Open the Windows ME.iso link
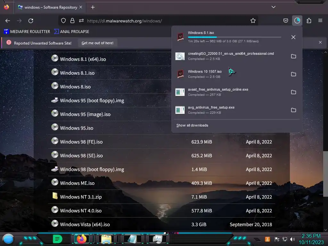 [x=77, y=183]
